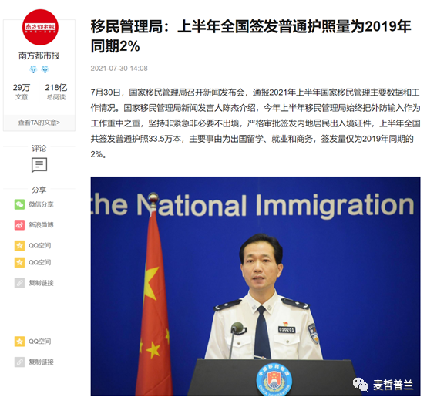Image resolution: width=427 pixels, height=404 pixels.
Task: Click the 微信分享 text label
Action: click(x=41, y=204)
